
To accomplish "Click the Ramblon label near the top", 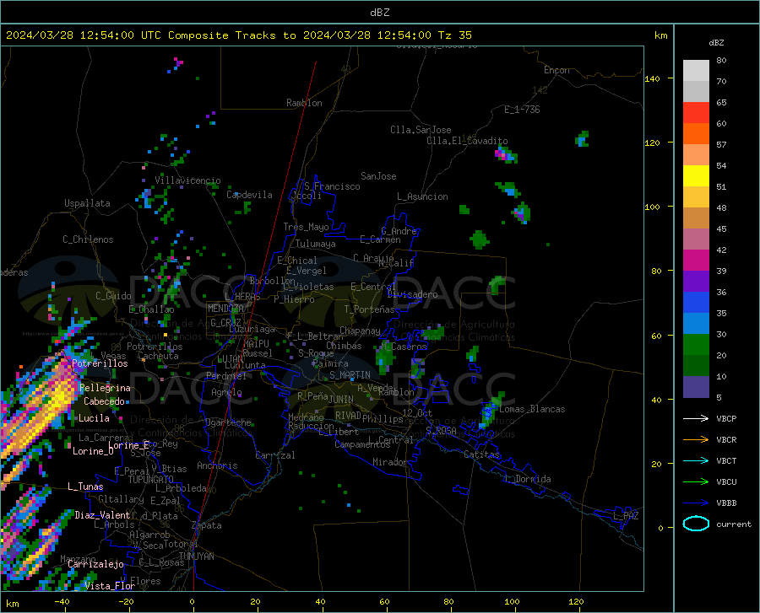I will coord(304,103).
